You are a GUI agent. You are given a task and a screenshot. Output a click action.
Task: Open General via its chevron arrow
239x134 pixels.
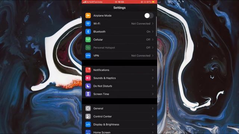[153, 108]
